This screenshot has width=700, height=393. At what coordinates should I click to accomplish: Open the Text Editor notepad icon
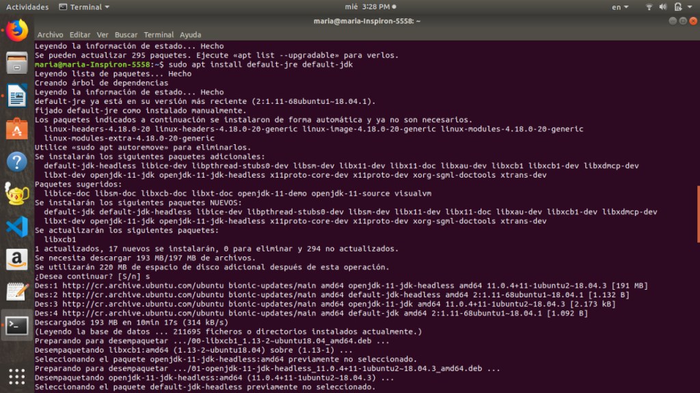tap(17, 292)
